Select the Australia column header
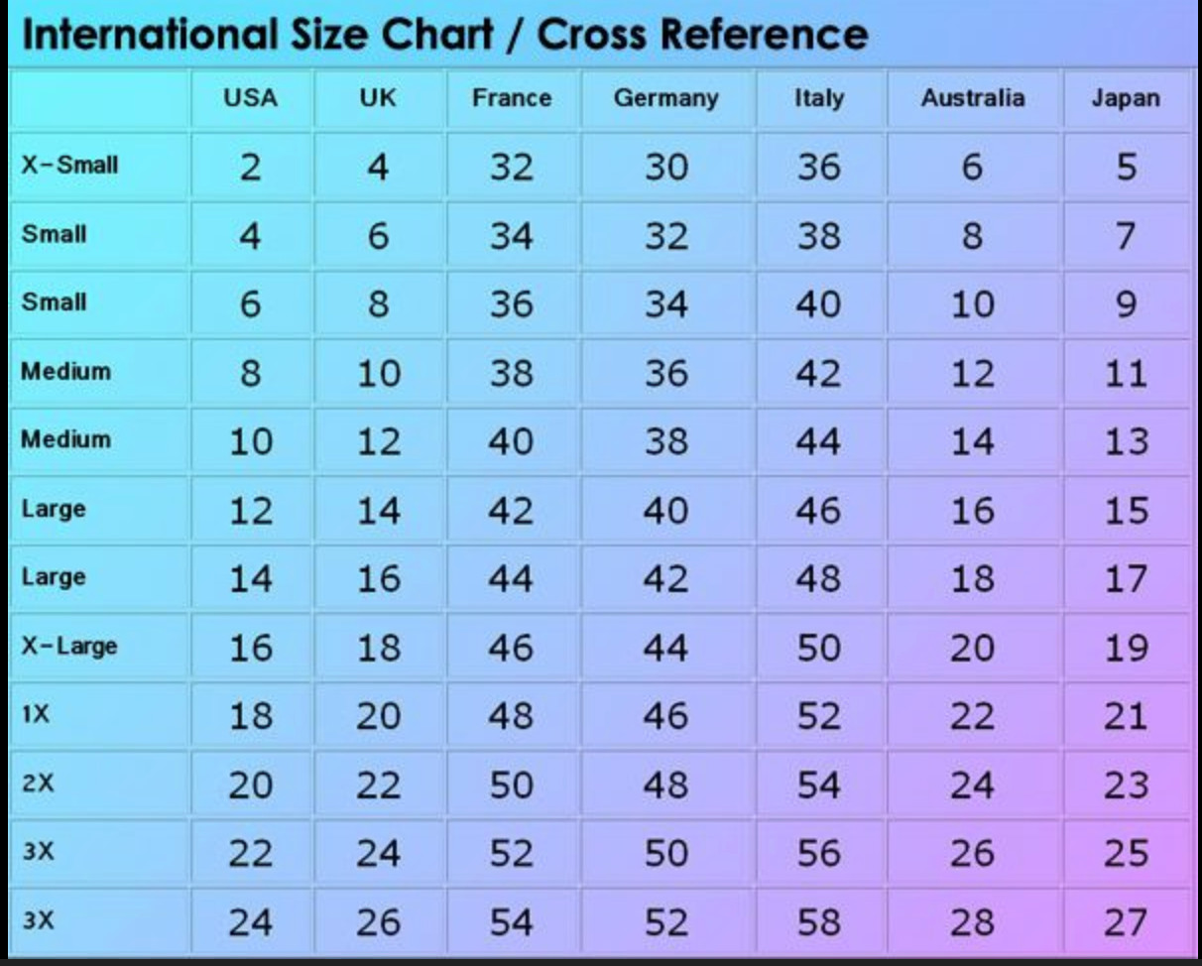1202x966 pixels. [x=972, y=98]
